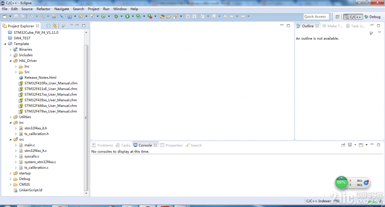Click the External Tools run icon
Screen dimensions: 385x207
(150, 16)
